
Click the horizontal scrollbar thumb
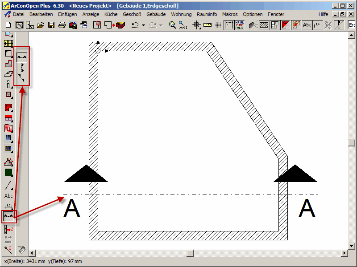click(190, 253)
